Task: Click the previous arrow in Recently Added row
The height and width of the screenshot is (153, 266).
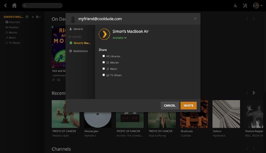Action: [x=247, y=93]
